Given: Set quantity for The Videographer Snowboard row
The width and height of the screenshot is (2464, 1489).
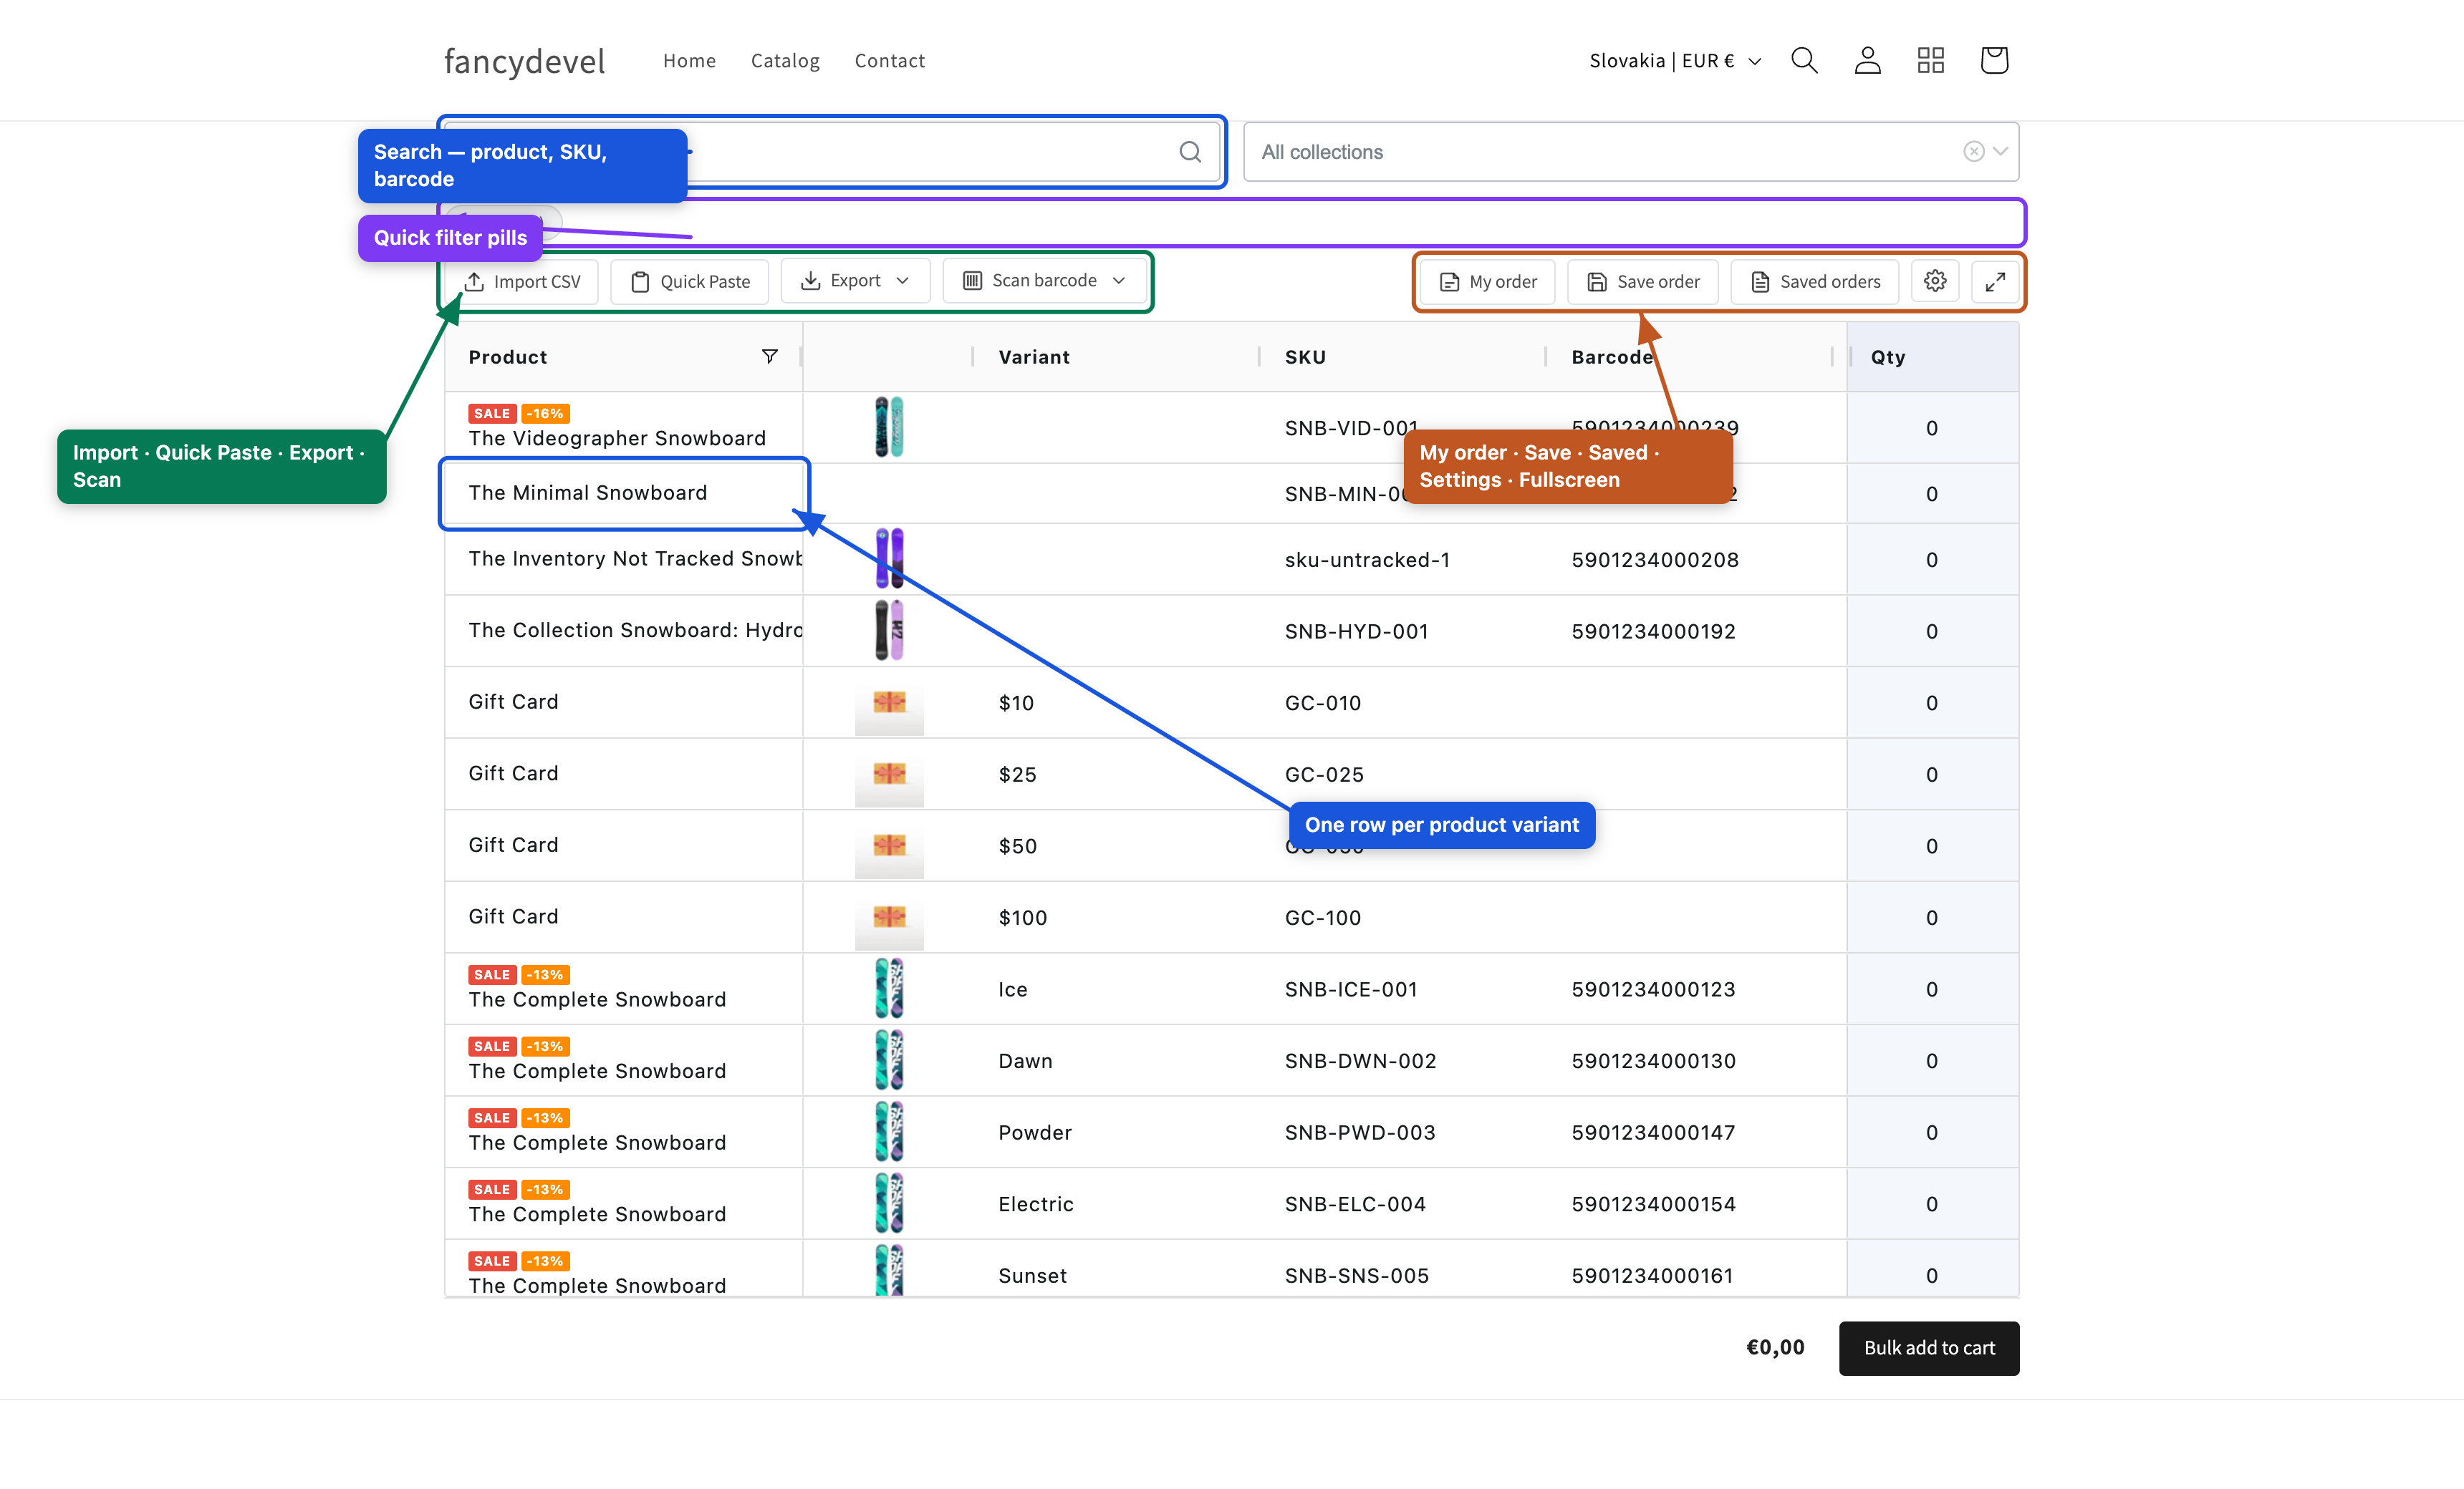Looking at the screenshot, I should (x=1932, y=427).
